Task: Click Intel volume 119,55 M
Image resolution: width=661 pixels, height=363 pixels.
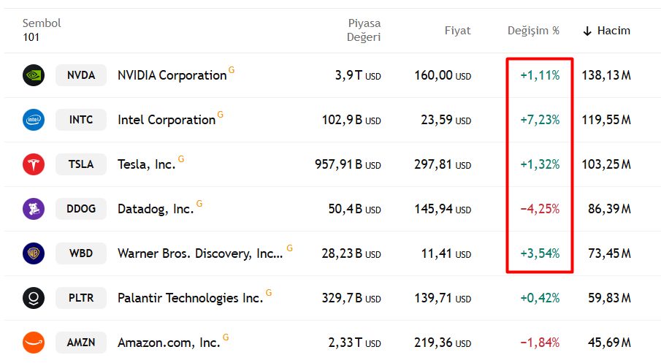Action: 606,121
